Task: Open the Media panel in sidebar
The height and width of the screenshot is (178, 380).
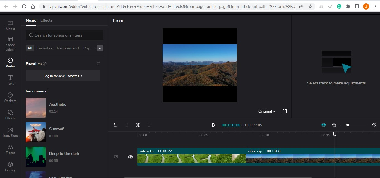Action: click(10, 25)
